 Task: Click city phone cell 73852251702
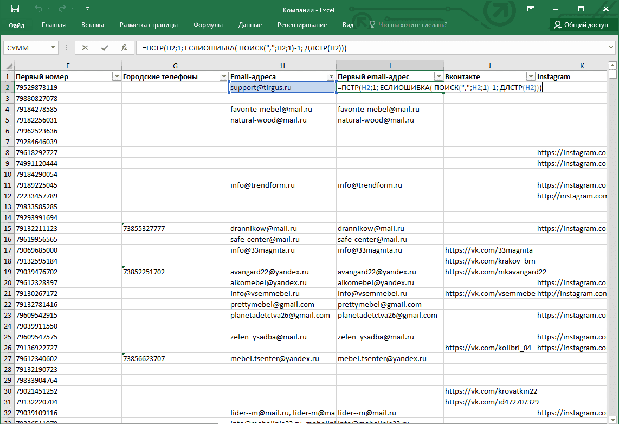[x=175, y=272]
